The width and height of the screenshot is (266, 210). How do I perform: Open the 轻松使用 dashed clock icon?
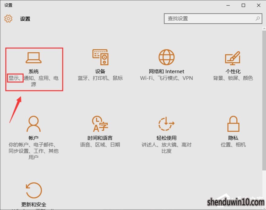coord(167,124)
